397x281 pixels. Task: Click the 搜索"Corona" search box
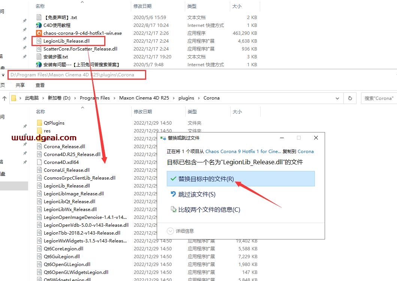(x=379, y=98)
